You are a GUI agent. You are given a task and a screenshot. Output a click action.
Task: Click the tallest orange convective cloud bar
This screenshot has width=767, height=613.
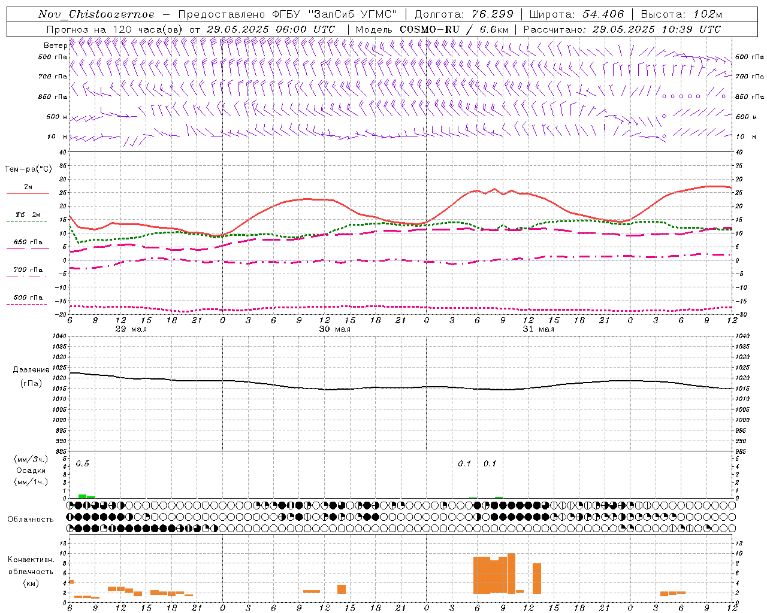point(511,573)
